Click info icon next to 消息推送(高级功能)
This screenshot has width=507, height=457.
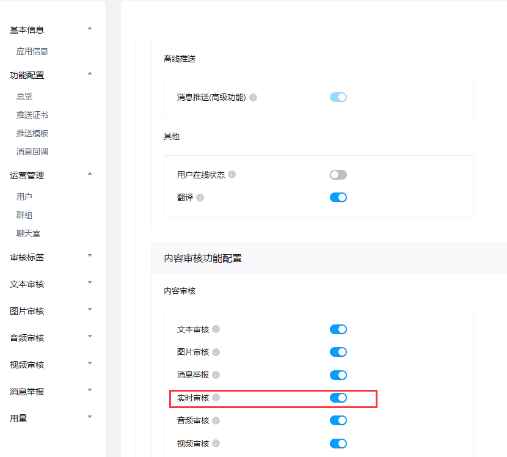[x=253, y=97]
